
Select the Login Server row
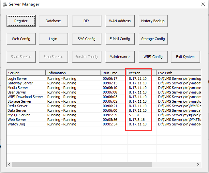pos(104,79)
